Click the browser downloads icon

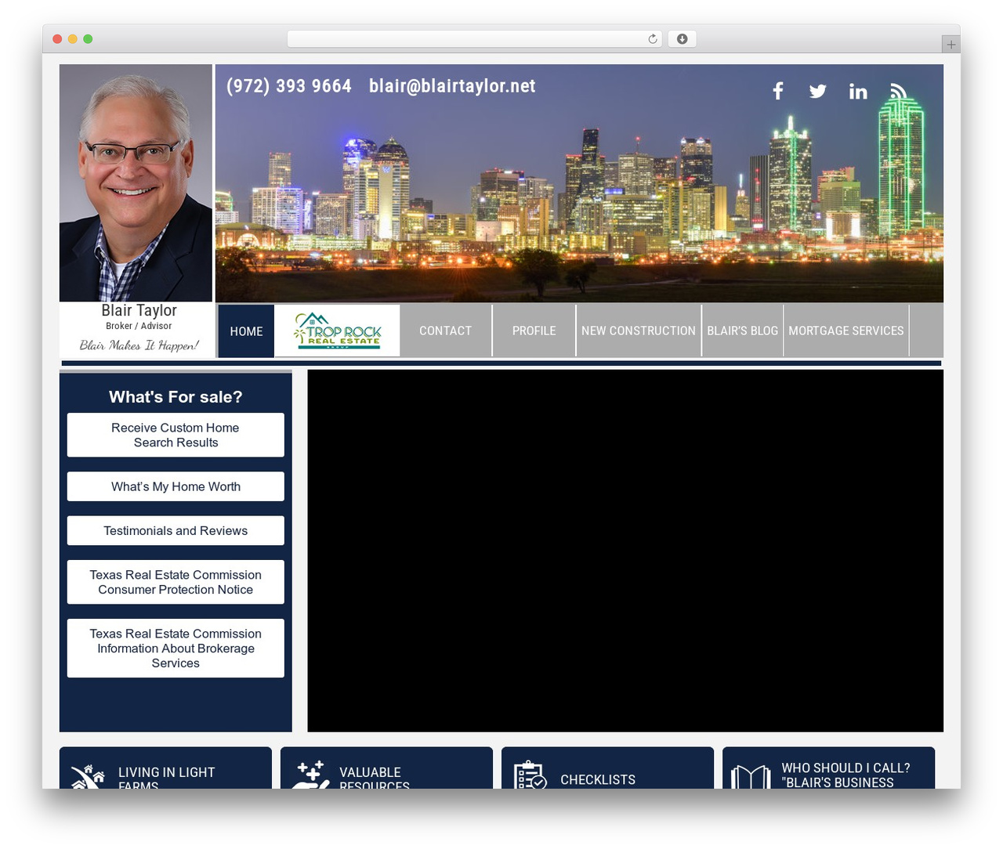tap(682, 39)
